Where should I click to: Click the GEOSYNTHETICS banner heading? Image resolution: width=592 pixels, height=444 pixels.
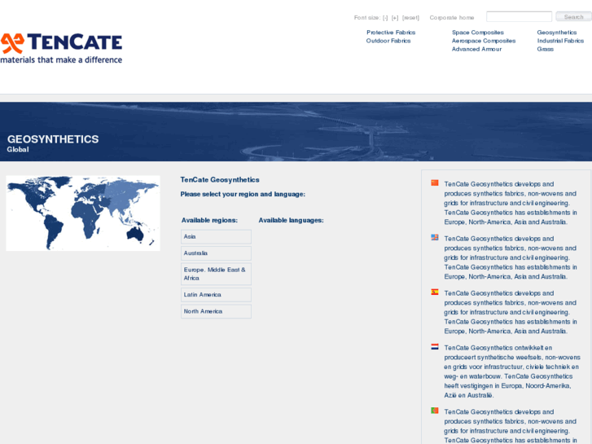[53, 139]
